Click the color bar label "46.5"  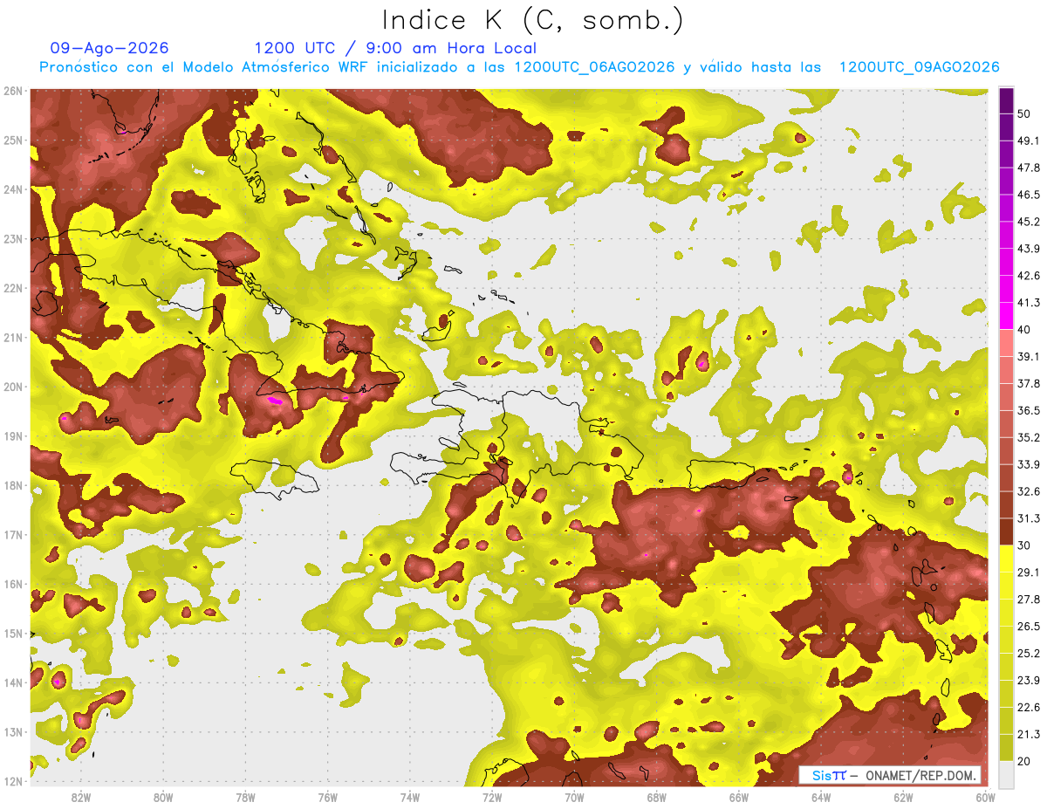1028,195
